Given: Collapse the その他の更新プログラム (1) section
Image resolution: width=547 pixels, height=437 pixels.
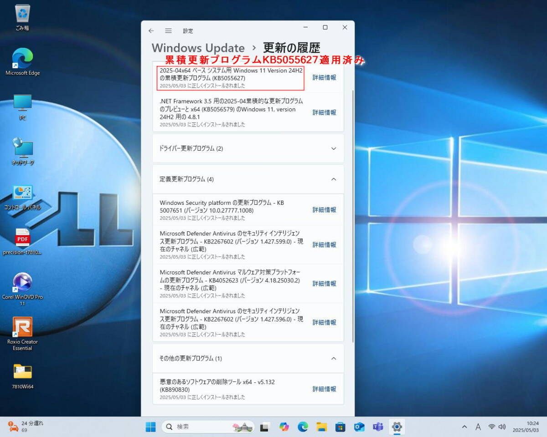Looking at the screenshot, I should (333, 359).
